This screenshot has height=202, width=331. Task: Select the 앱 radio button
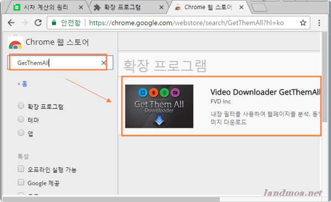pos(21,133)
